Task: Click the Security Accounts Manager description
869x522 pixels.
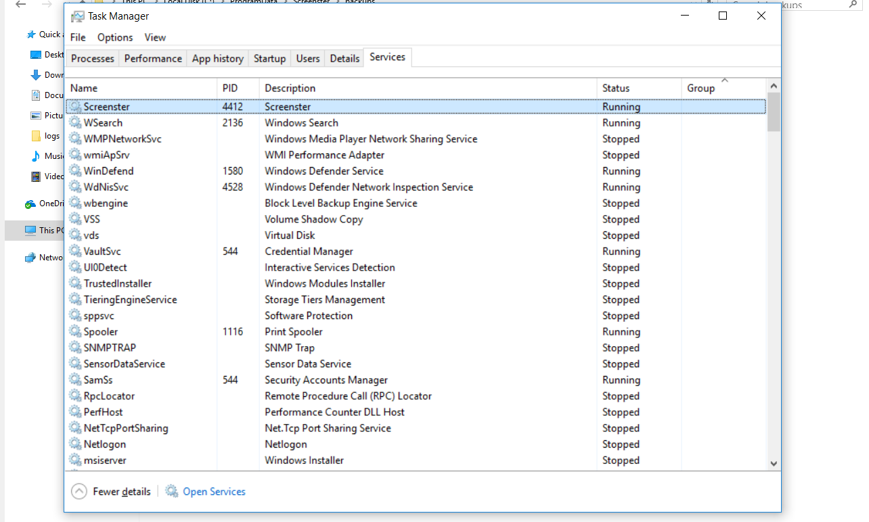Action: 326,380
